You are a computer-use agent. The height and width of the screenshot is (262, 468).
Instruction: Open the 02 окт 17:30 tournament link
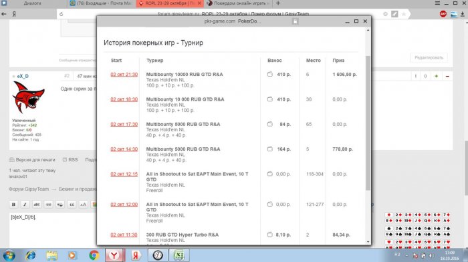pos(124,124)
